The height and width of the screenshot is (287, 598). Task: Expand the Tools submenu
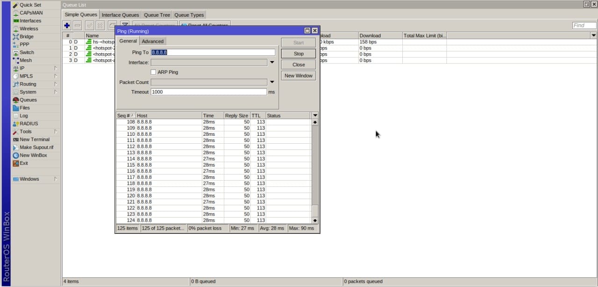(x=56, y=132)
